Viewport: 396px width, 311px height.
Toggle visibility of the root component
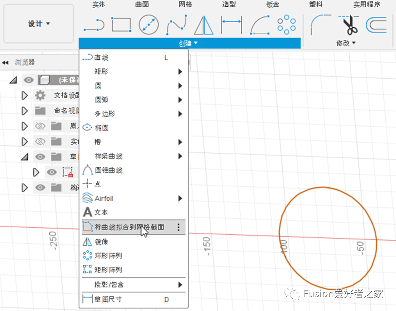click(x=29, y=80)
